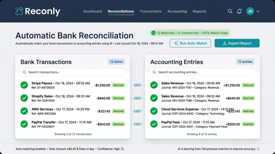Viewport: 275px width, 154px height.
Task: Click the JD user avatar
Action: click(250, 11)
